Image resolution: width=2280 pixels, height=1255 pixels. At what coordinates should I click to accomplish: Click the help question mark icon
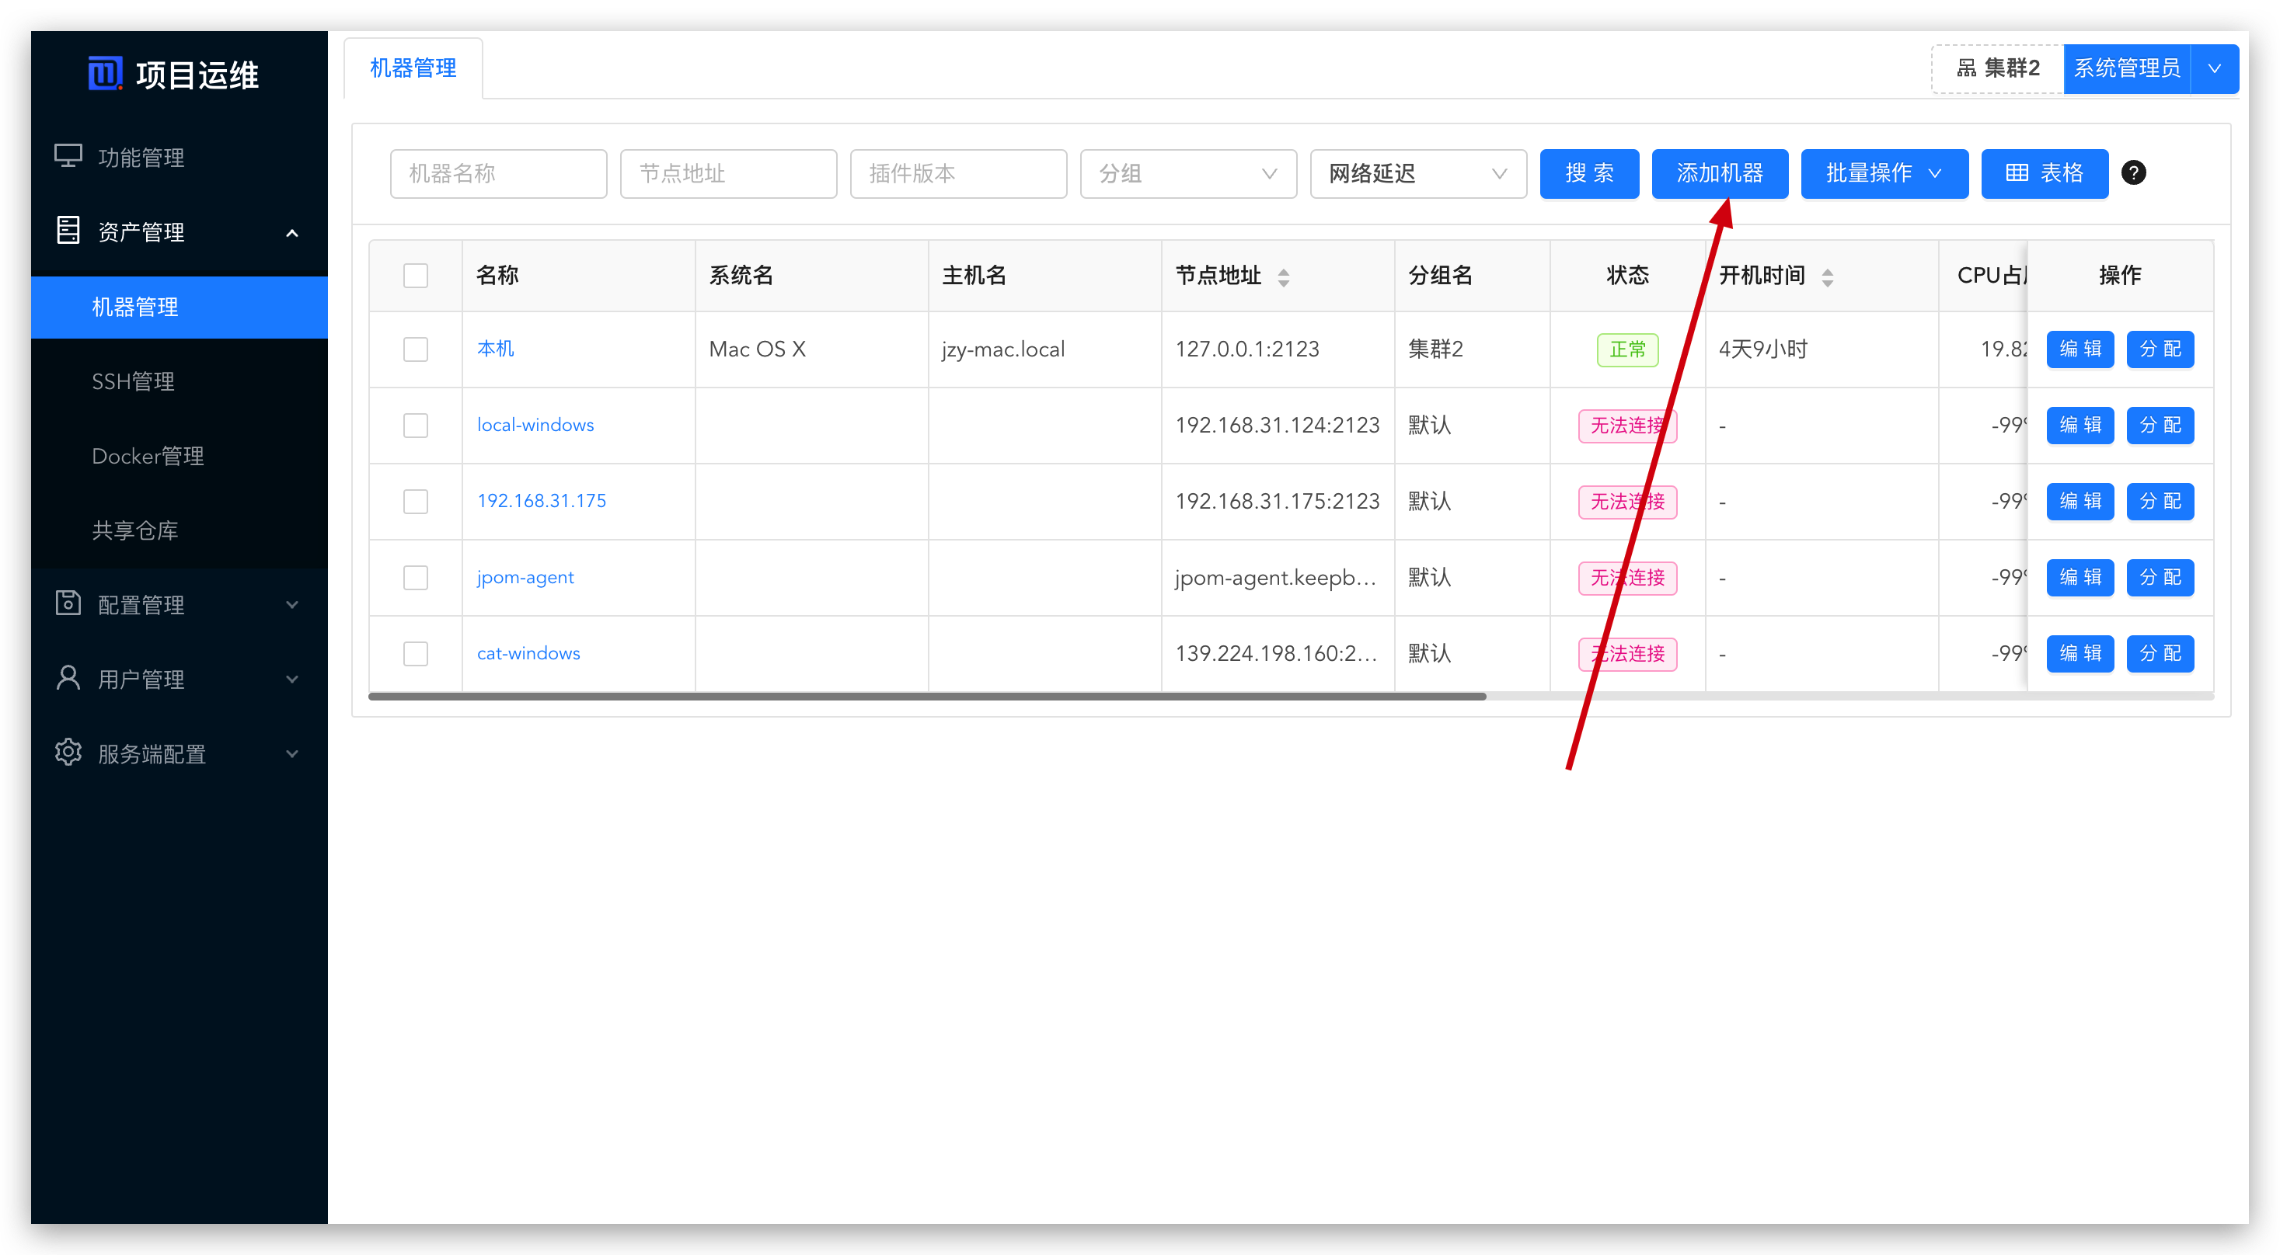[x=2133, y=173]
